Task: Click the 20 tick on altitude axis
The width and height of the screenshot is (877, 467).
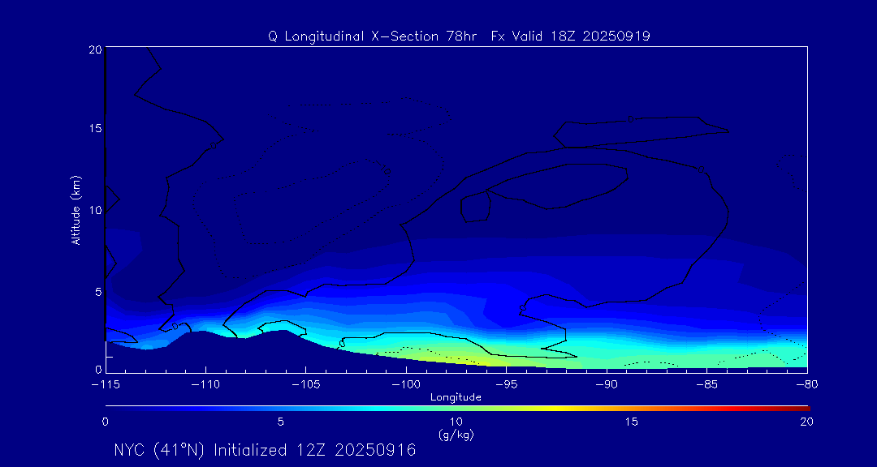Action: 94,49
